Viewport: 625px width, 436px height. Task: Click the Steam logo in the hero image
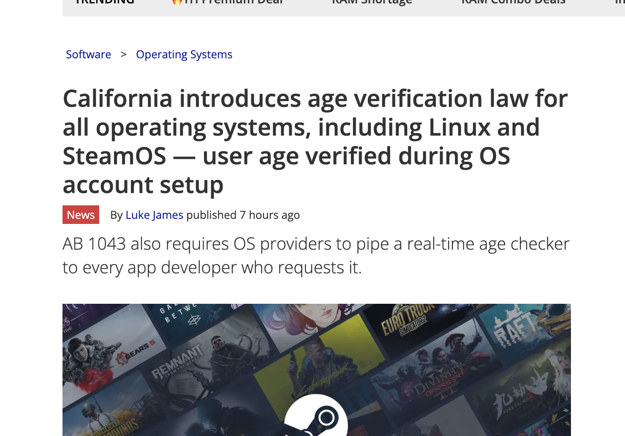pos(316,418)
